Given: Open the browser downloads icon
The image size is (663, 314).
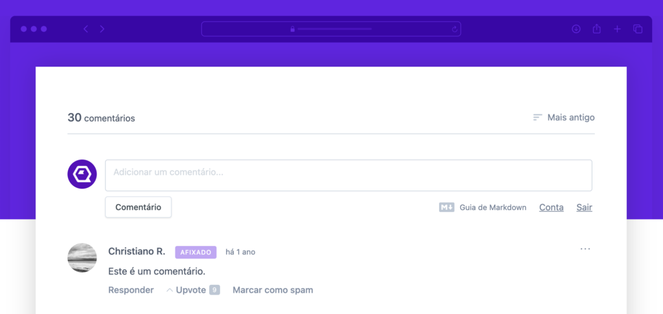Looking at the screenshot, I should click(576, 29).
